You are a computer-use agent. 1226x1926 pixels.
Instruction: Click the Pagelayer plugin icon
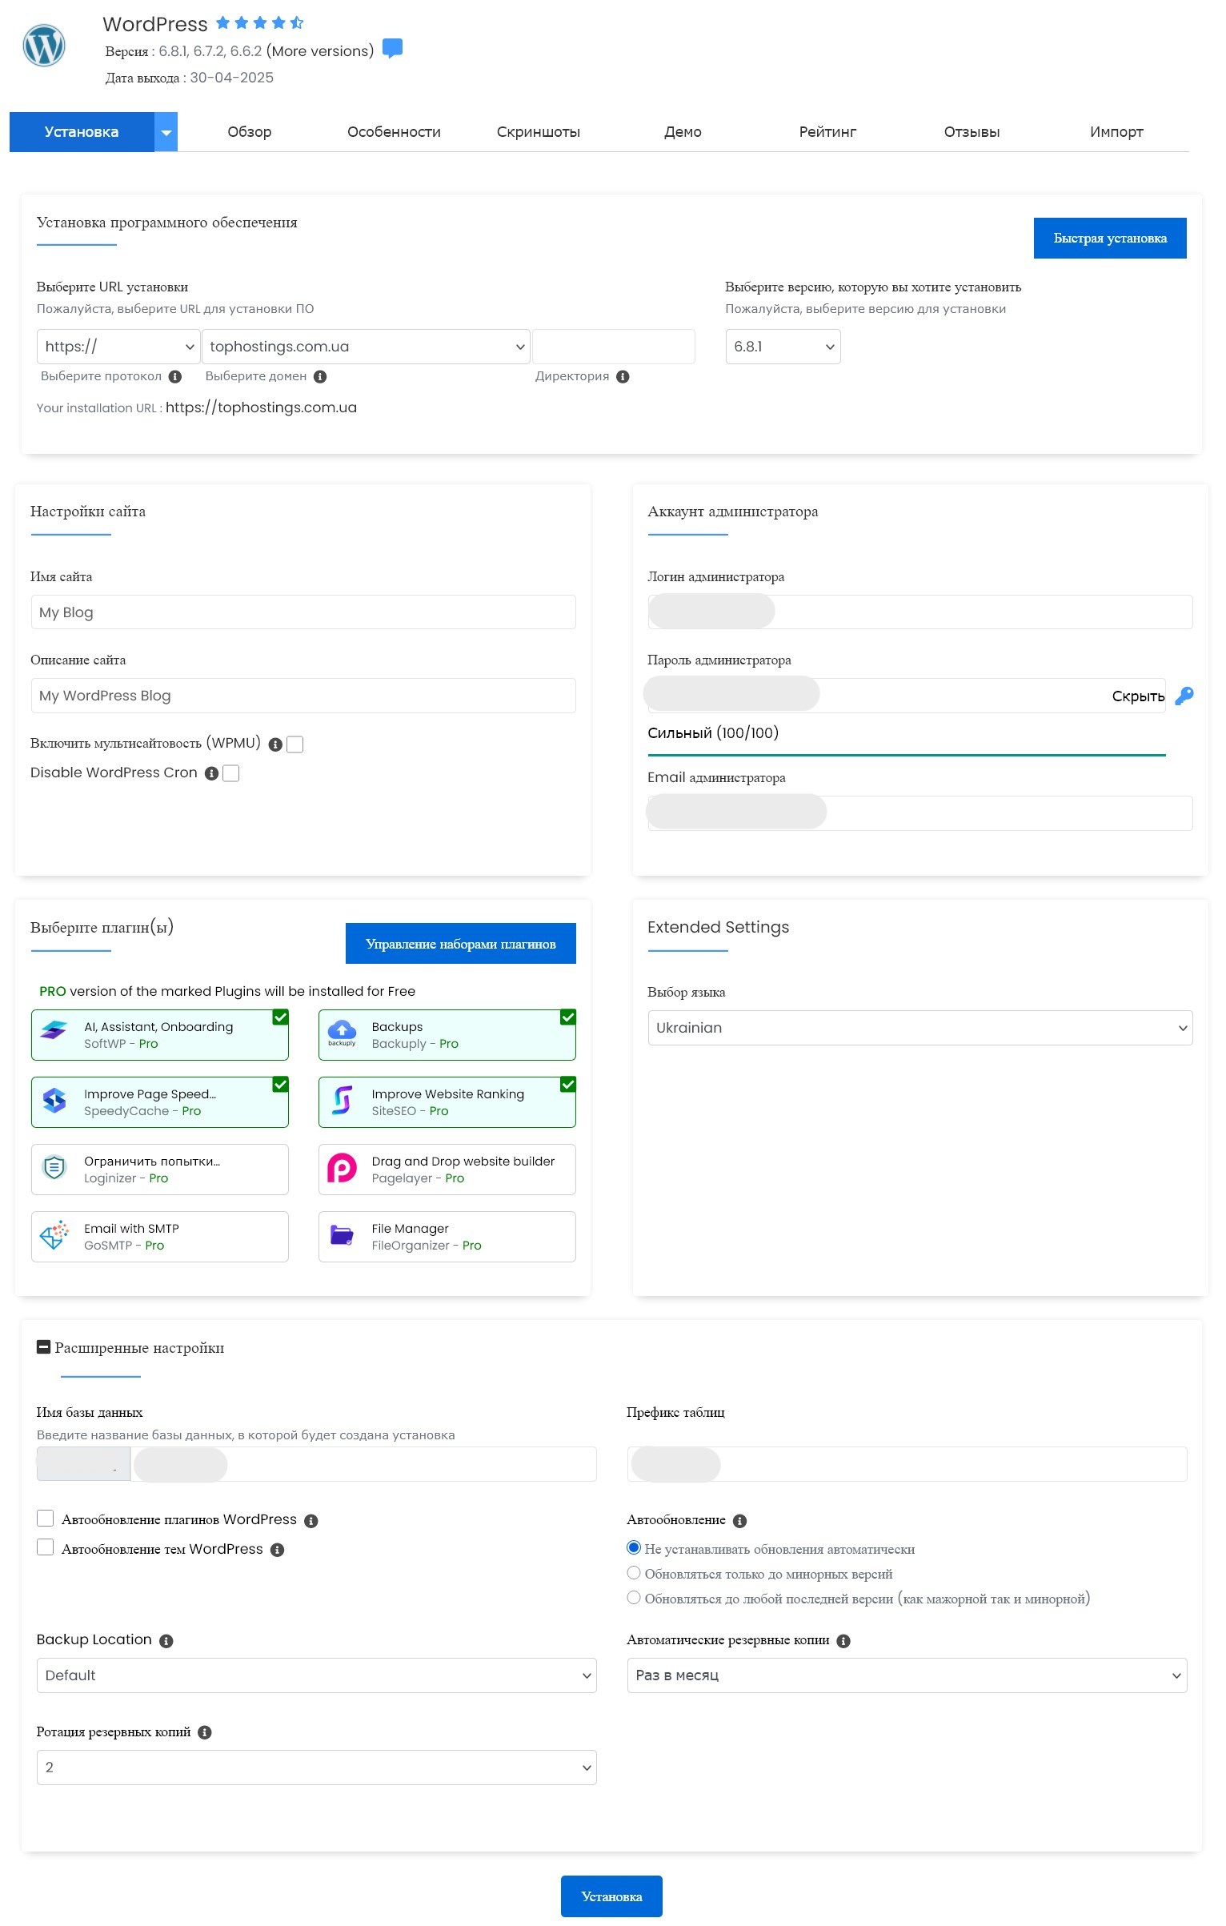342,1169
